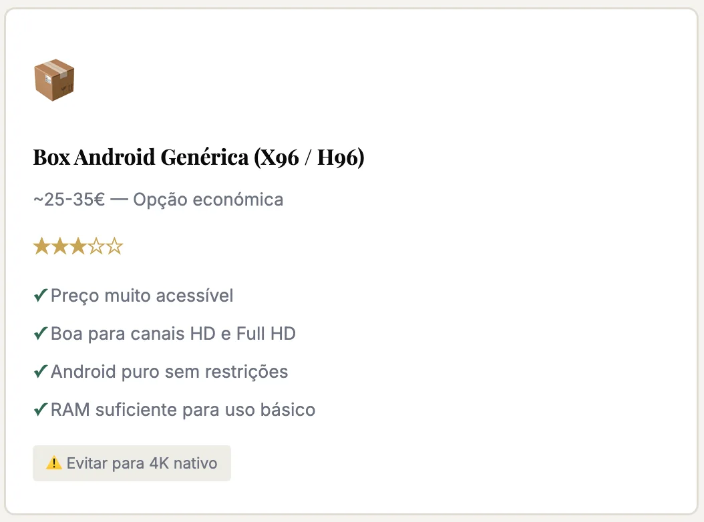704x522 pixels.
Task: Select the second filled rating star
Action: tap(60, 247)
